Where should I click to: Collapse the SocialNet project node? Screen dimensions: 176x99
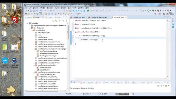tap(28, 23)
